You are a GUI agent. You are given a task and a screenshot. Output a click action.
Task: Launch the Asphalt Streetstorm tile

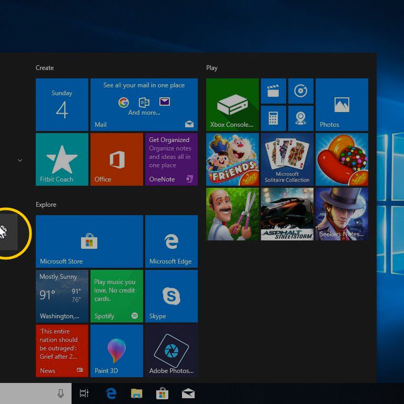pos(287,214)
